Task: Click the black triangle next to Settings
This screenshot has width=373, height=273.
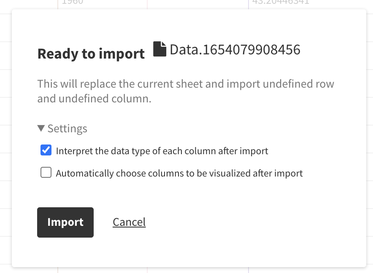Action: [41, 128]
